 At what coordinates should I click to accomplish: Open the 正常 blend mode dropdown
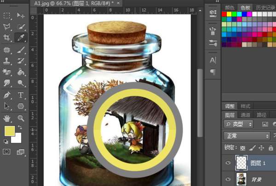click(x=247, y=136)
